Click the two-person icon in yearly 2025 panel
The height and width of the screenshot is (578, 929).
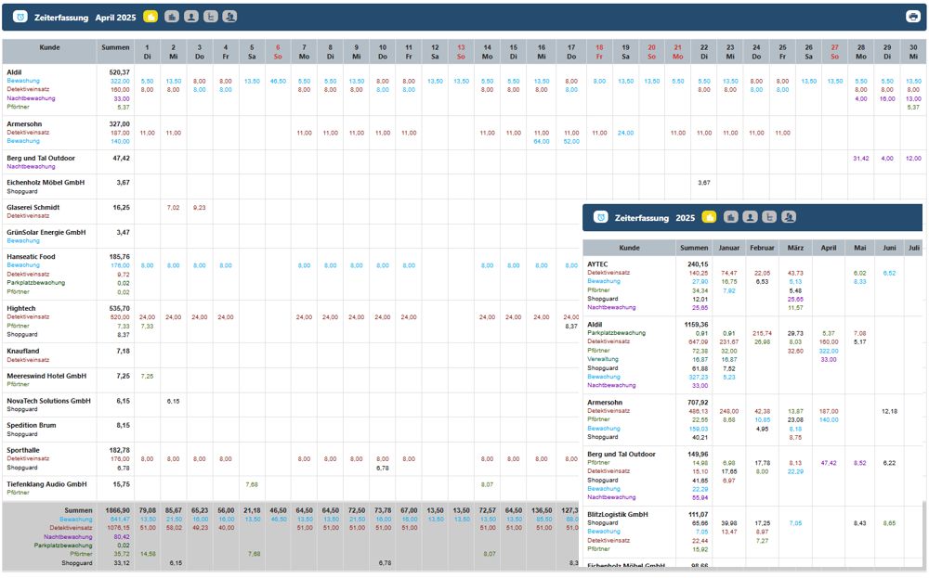click(789, 217)
